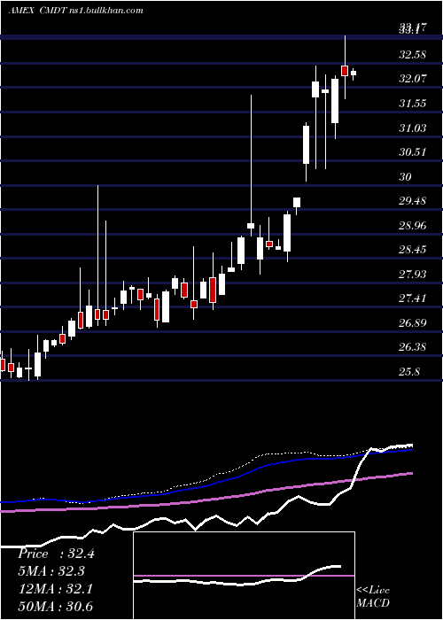This screenshot has width=443, height=620.
Task: Click the 'Price : 32.4' readout
Action: [56, 554]
